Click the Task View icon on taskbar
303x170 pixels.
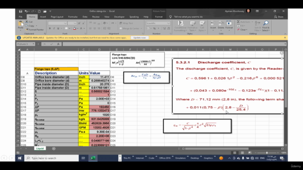83,158
